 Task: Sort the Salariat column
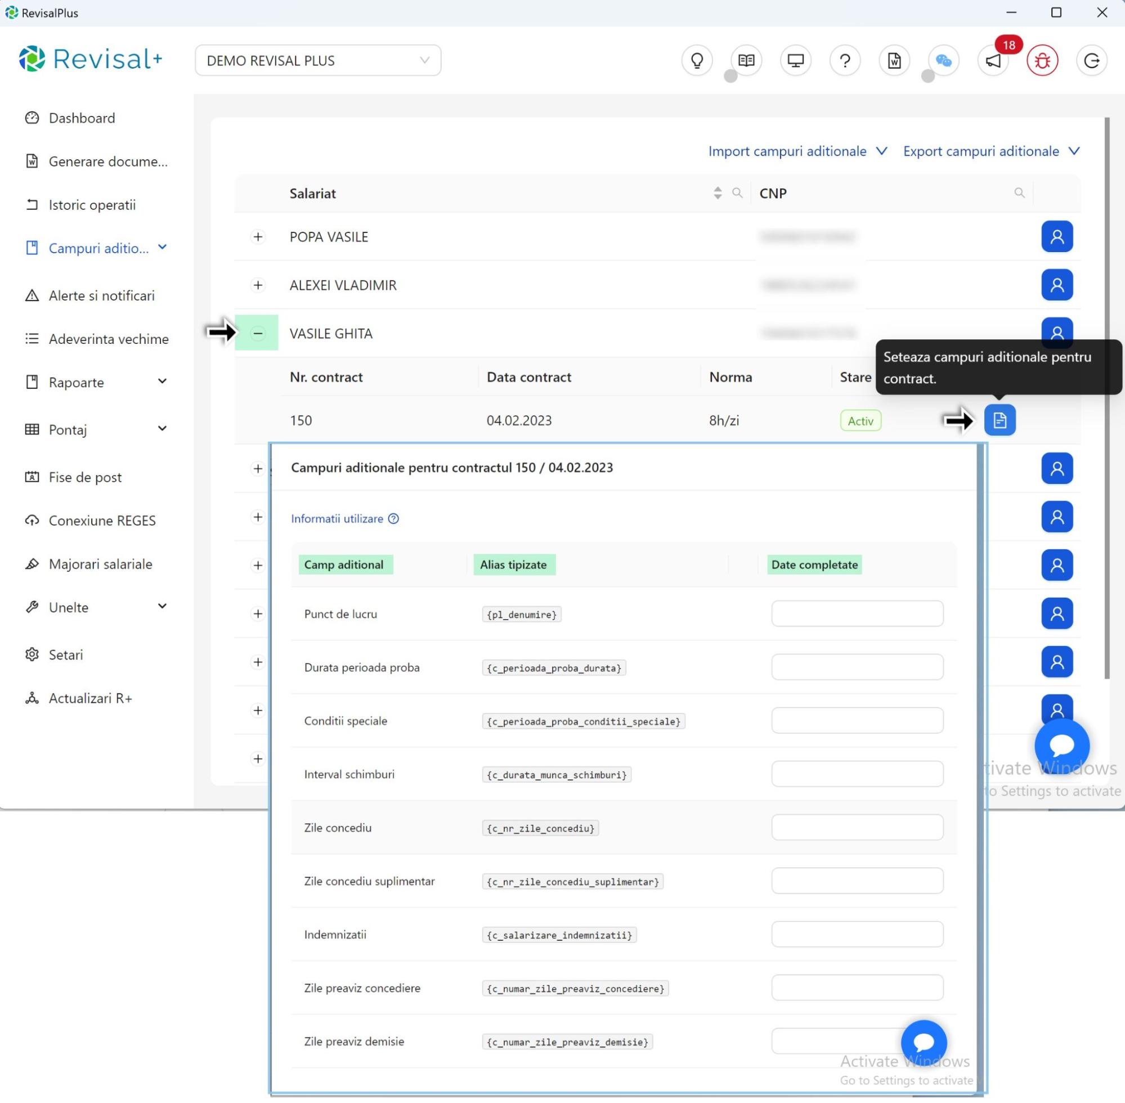coord(717,193)
